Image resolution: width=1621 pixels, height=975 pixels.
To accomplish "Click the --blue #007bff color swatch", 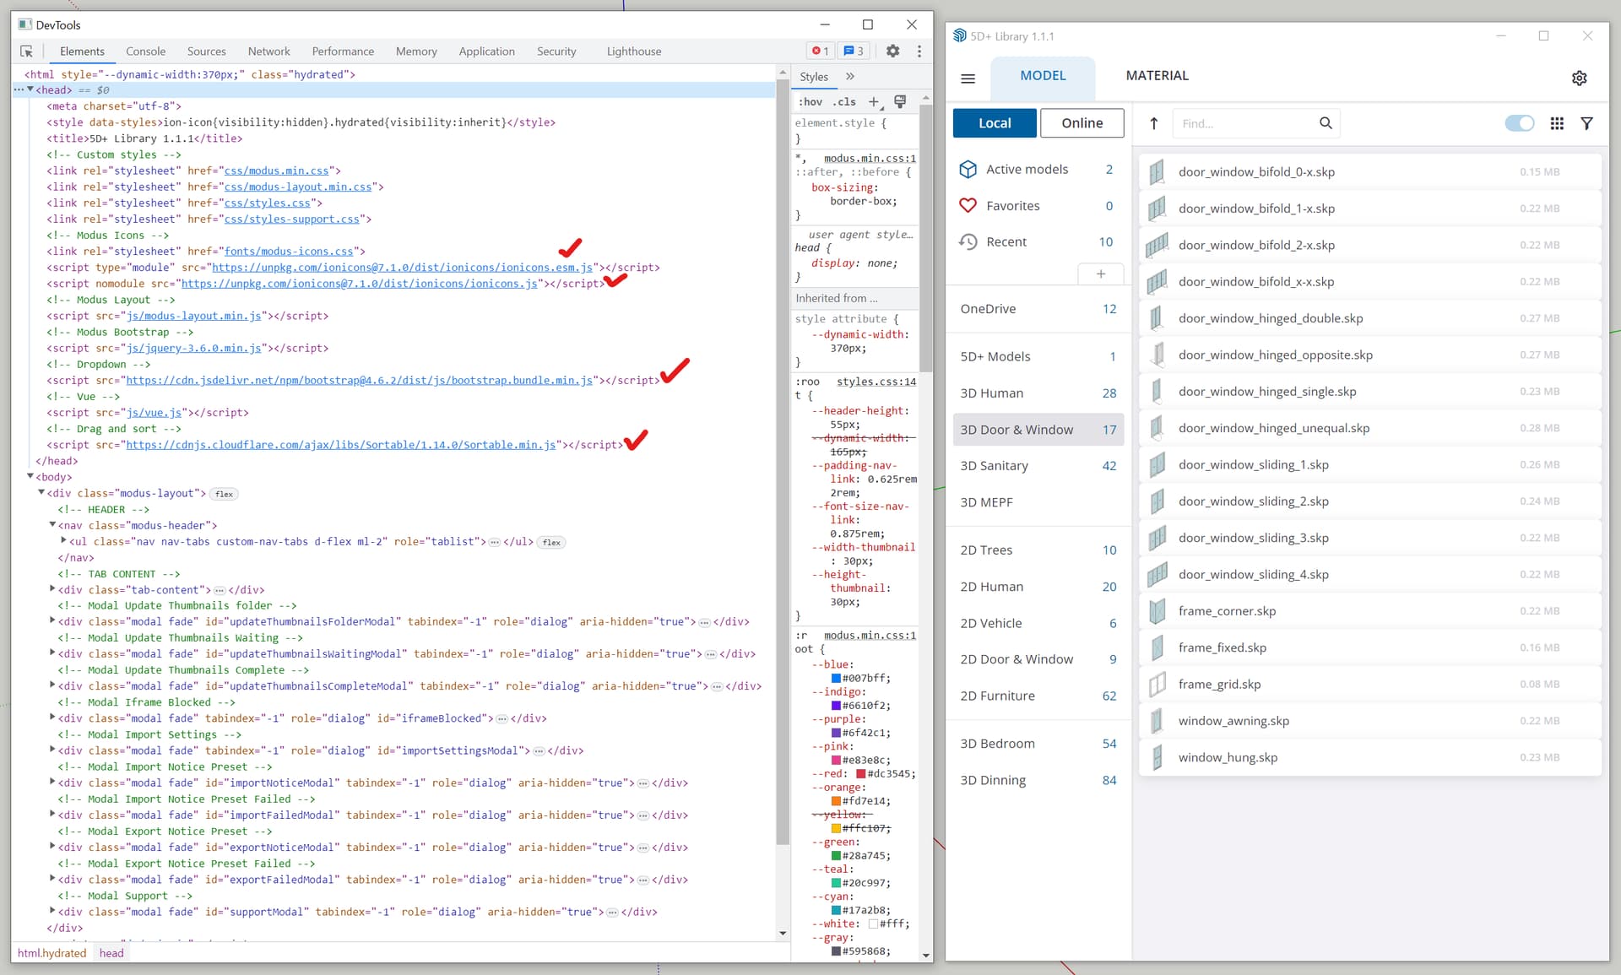I will tap(836, 679).
